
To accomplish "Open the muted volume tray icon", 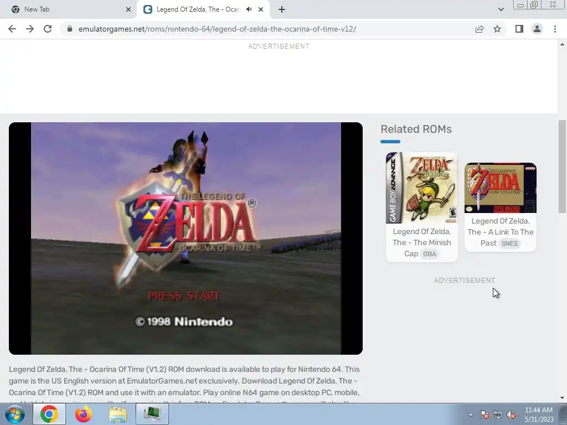I will point(511,414).
